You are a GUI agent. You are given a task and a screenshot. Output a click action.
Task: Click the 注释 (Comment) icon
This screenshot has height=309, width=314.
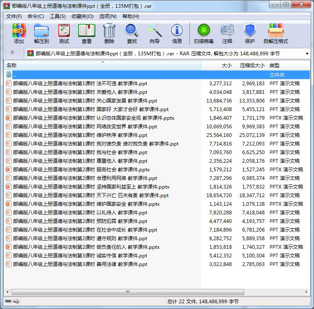pos(227,31)
